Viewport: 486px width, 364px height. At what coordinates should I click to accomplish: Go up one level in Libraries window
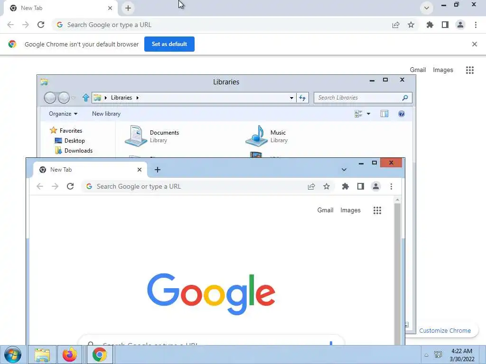(x=86, y=98)
